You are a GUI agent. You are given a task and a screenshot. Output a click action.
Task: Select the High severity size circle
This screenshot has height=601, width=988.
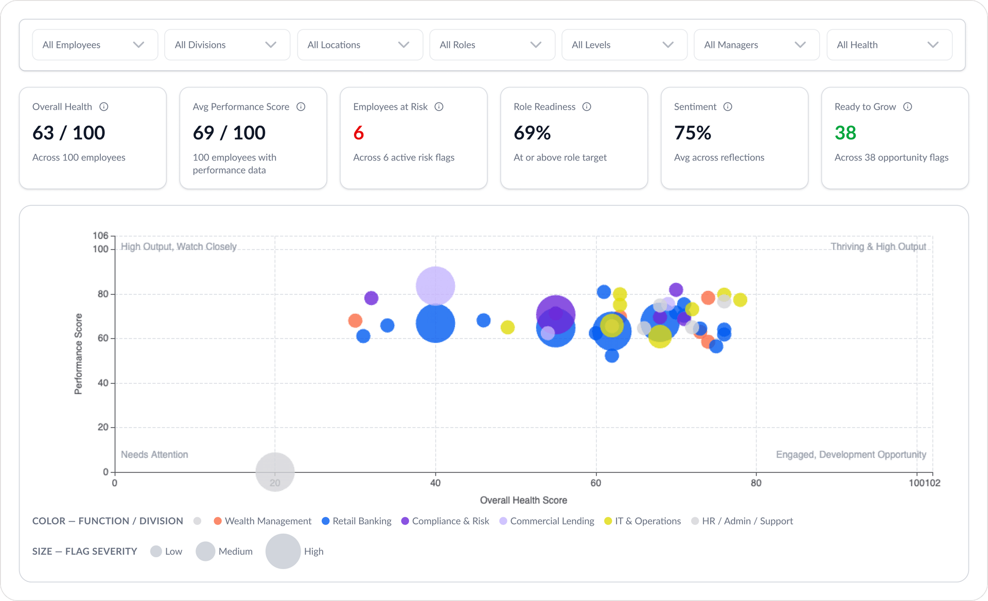tap(283, 551)
